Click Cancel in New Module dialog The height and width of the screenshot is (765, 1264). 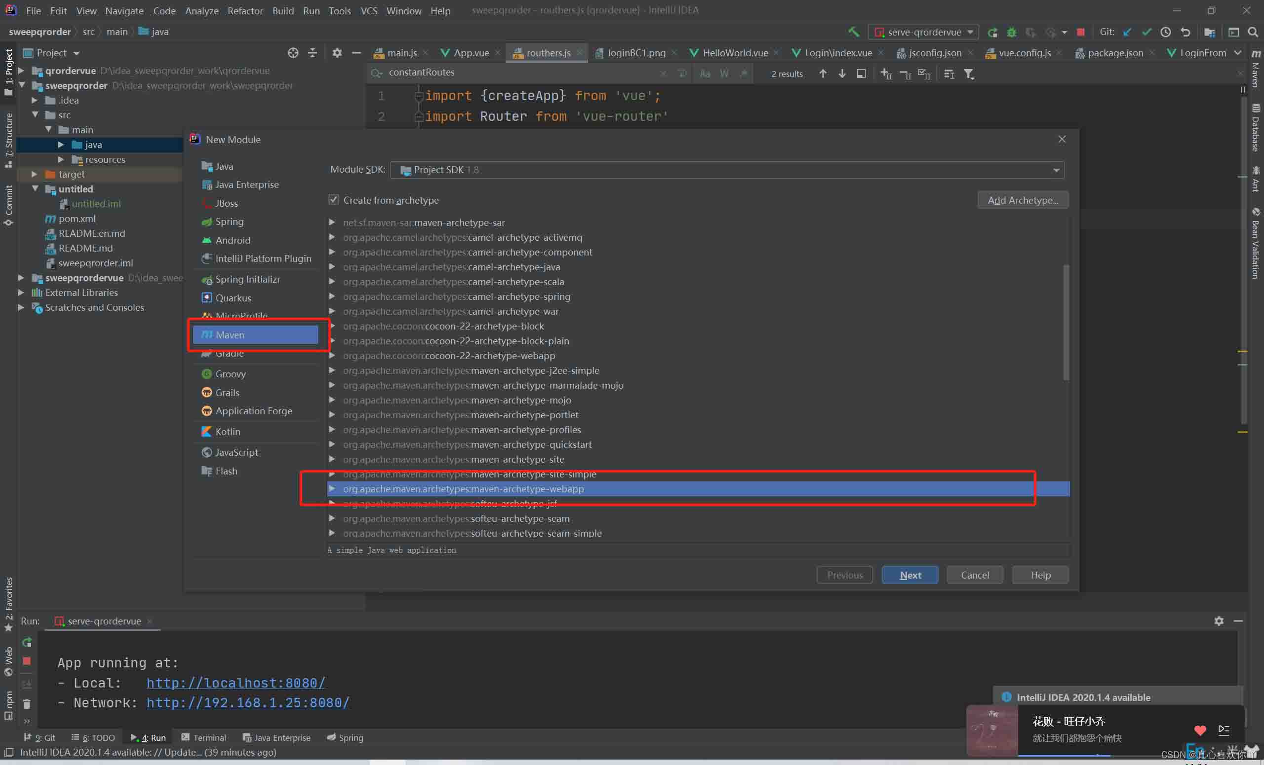pyautogui.click(x=975, y=575)
